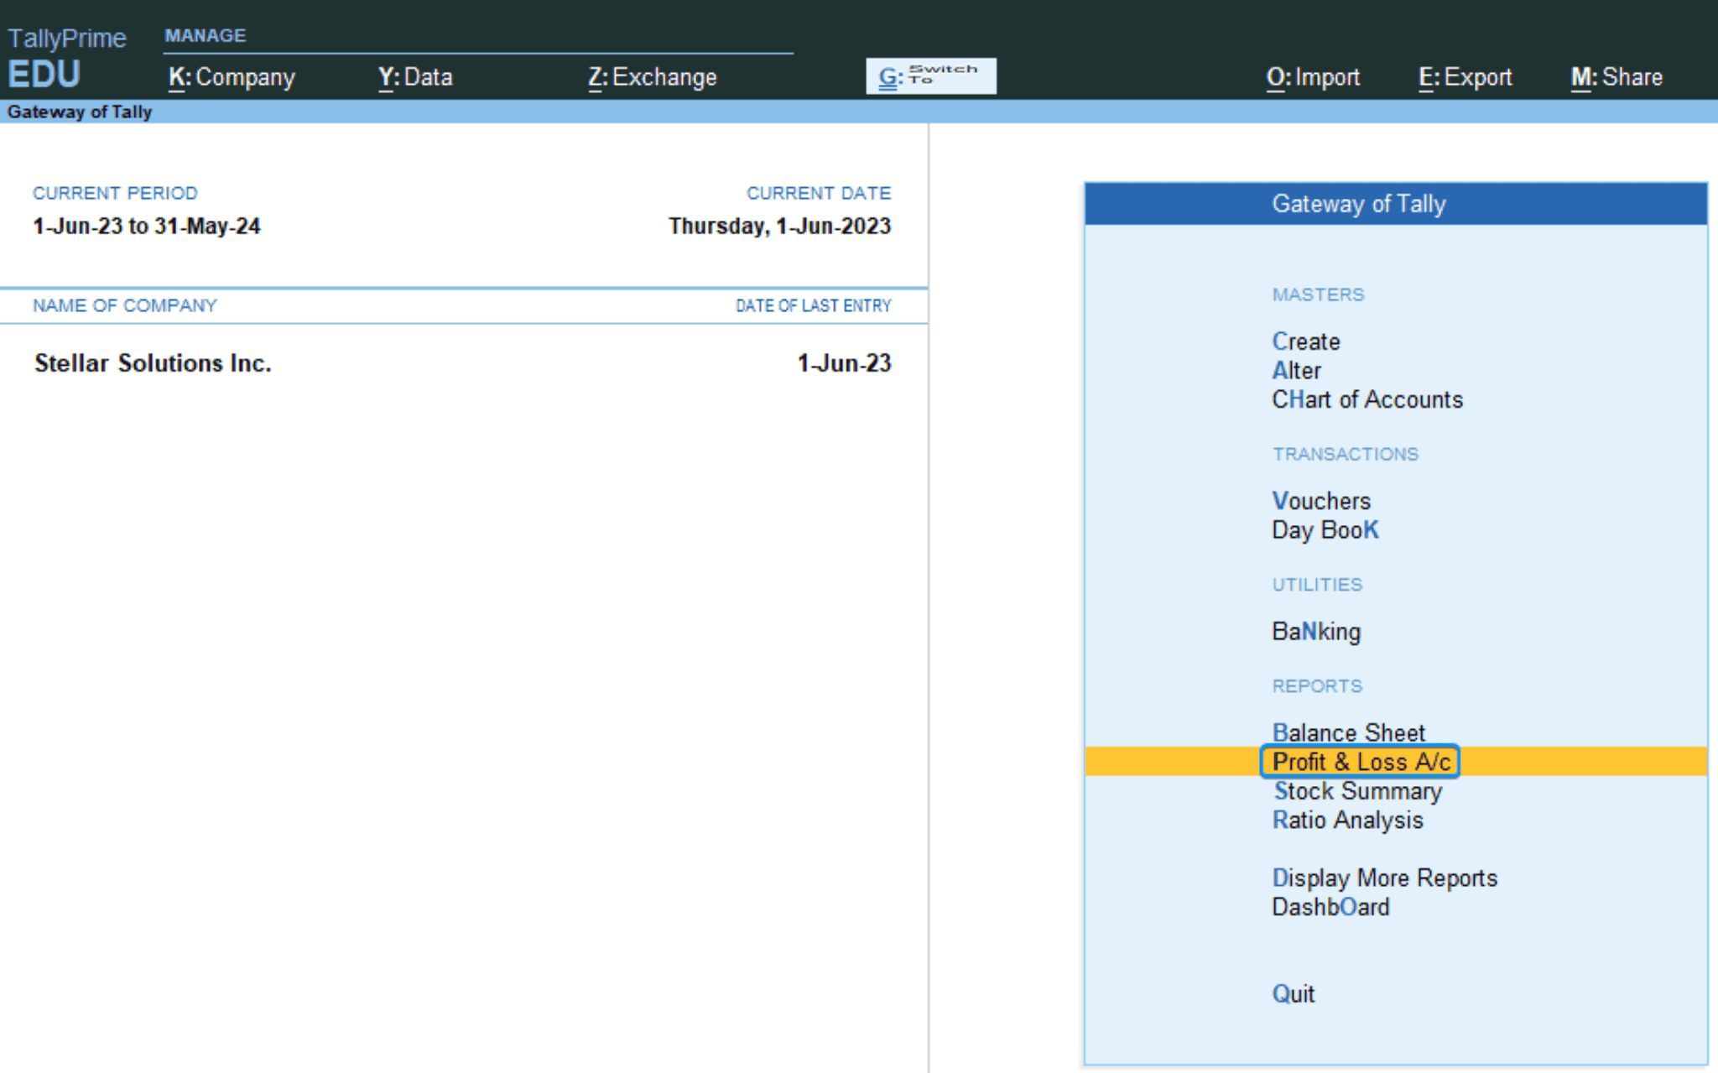Open the Dashboard
This screenshot has width=1718, height=1073.
click(1330, 907)
